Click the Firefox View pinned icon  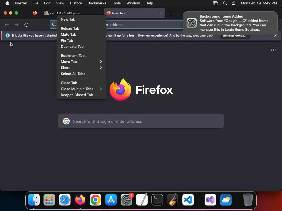35,13
